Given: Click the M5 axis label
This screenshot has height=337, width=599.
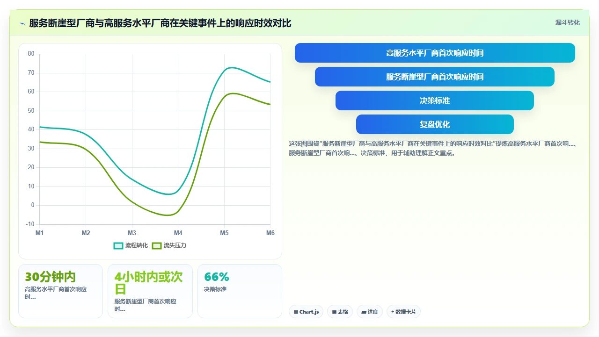Looking at the screenshot, I should click(x=224, y=233).
